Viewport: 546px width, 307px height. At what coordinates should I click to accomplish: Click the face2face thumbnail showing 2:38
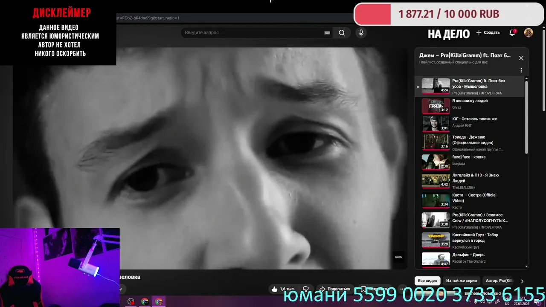pos(436,162)
